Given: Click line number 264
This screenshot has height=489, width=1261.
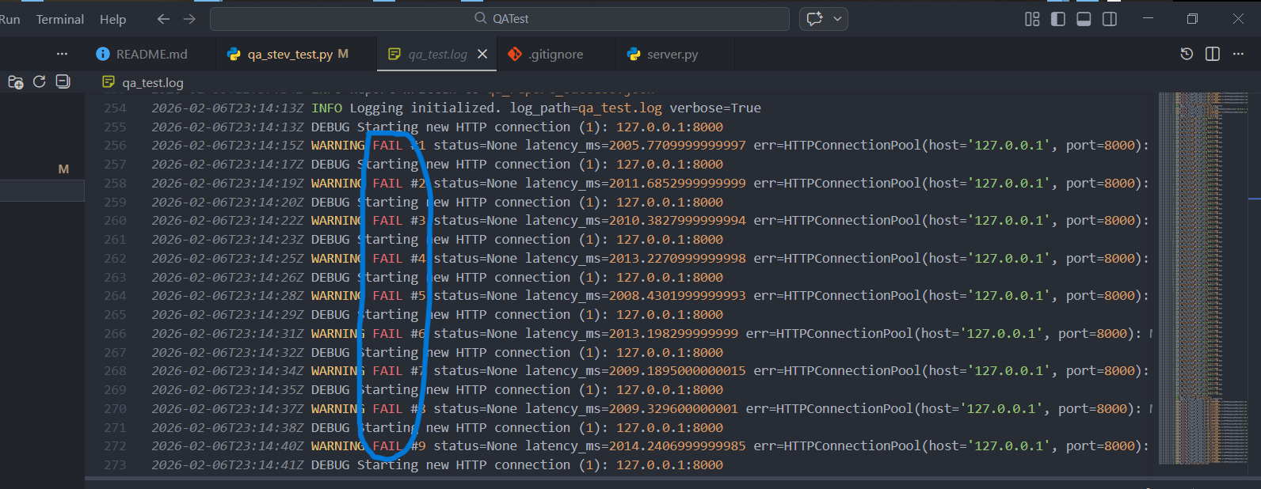Looking at the screenshot, I should (115, 296).
